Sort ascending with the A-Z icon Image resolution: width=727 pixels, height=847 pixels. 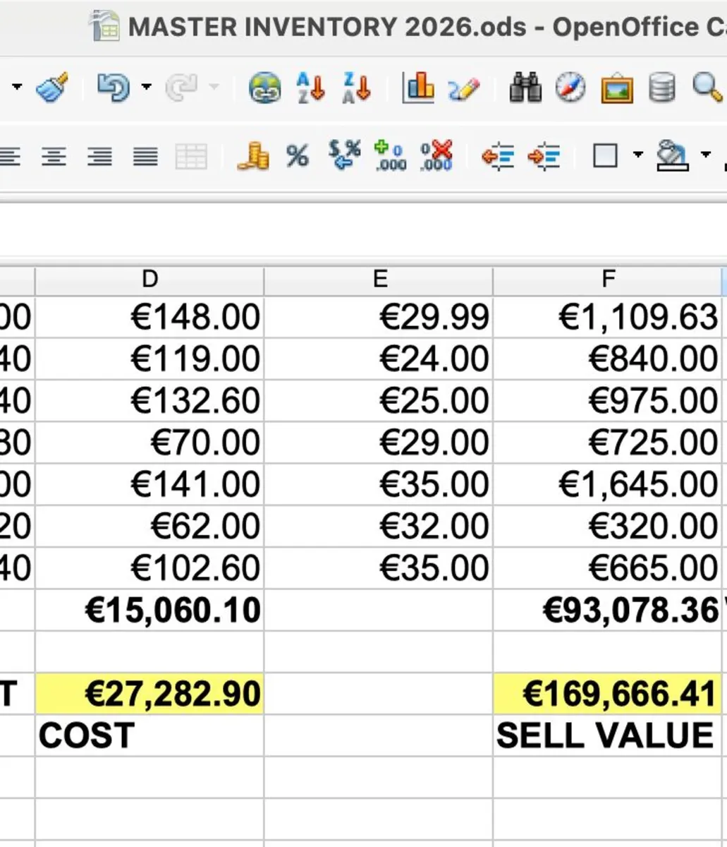(311, 88)
